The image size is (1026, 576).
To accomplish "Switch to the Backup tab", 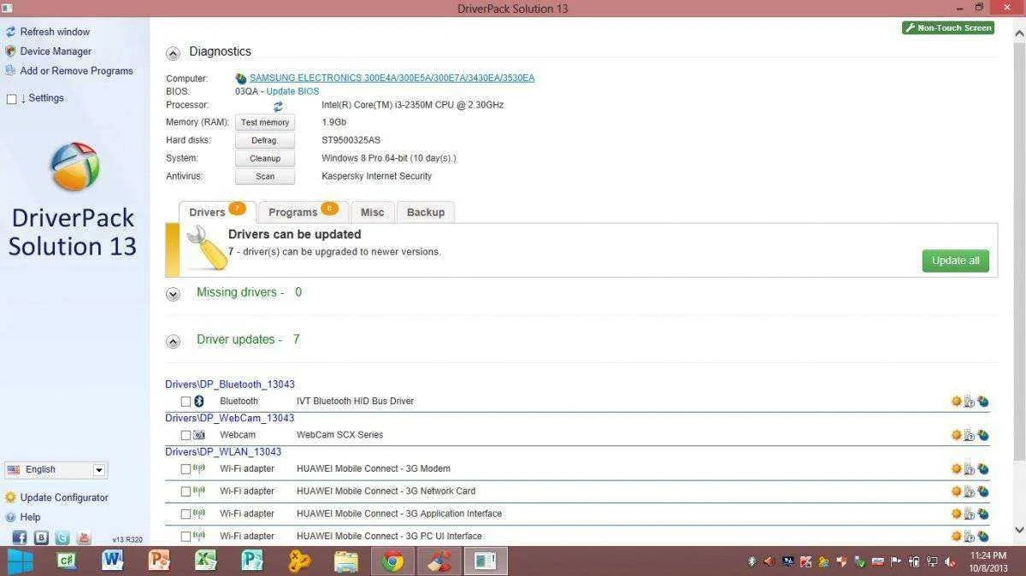I will pos(426,212).
